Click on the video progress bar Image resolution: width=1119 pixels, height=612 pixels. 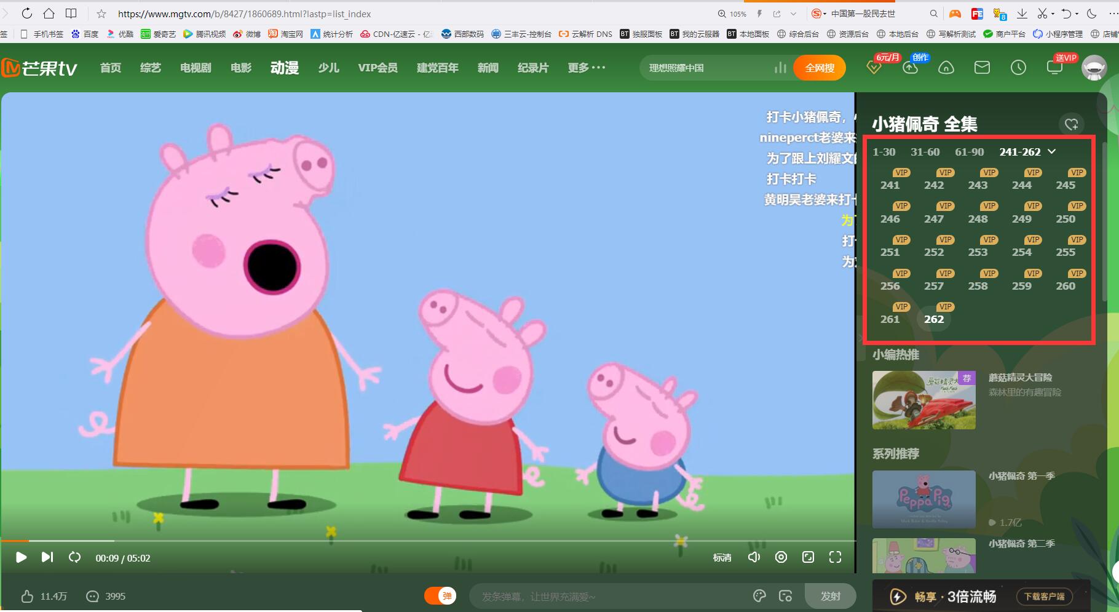coord(428,541)
